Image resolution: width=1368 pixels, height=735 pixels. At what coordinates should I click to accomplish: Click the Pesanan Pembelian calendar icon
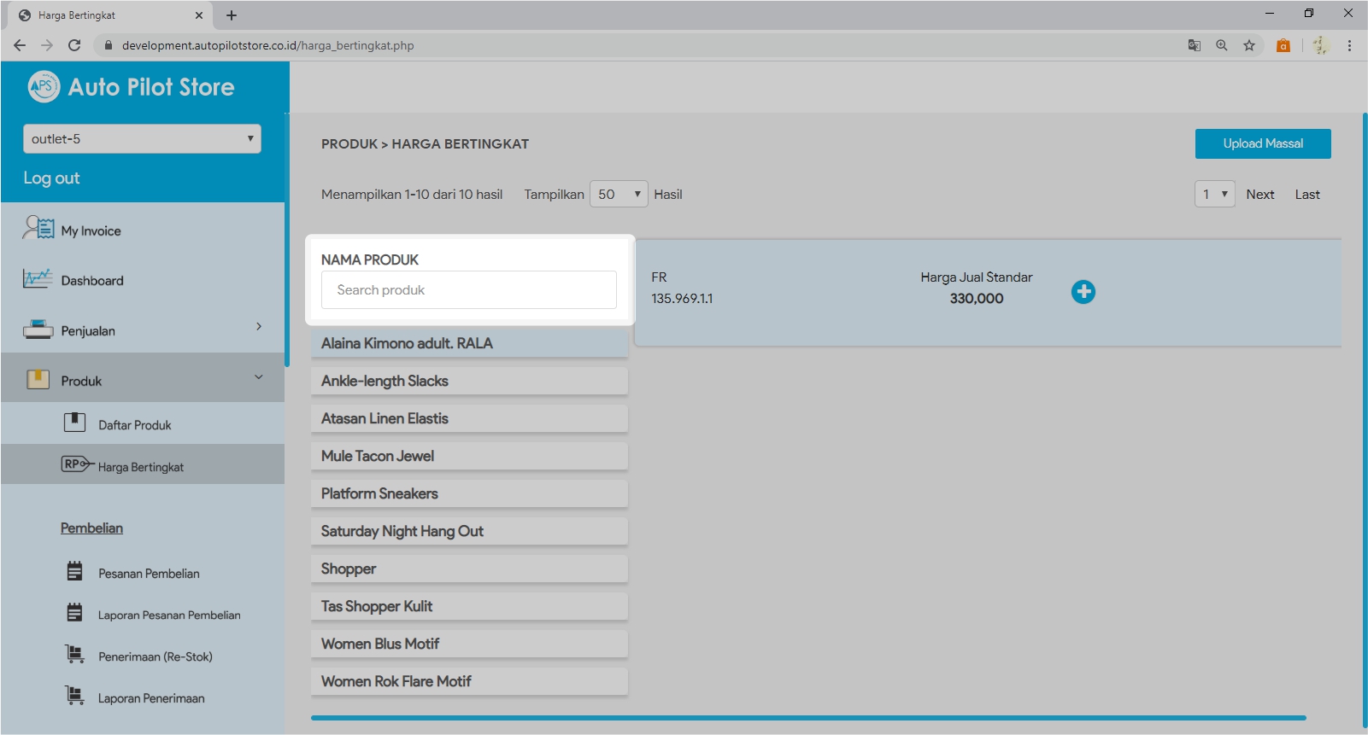75,572
